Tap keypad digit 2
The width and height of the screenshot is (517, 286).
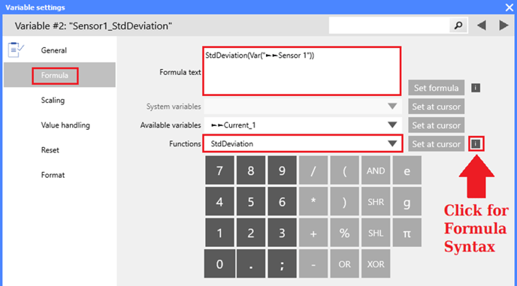[x=251, y=233]
